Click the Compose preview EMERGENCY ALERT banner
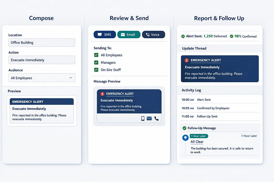The width and height of the screenshot is (274, 182). pos(42,101)
